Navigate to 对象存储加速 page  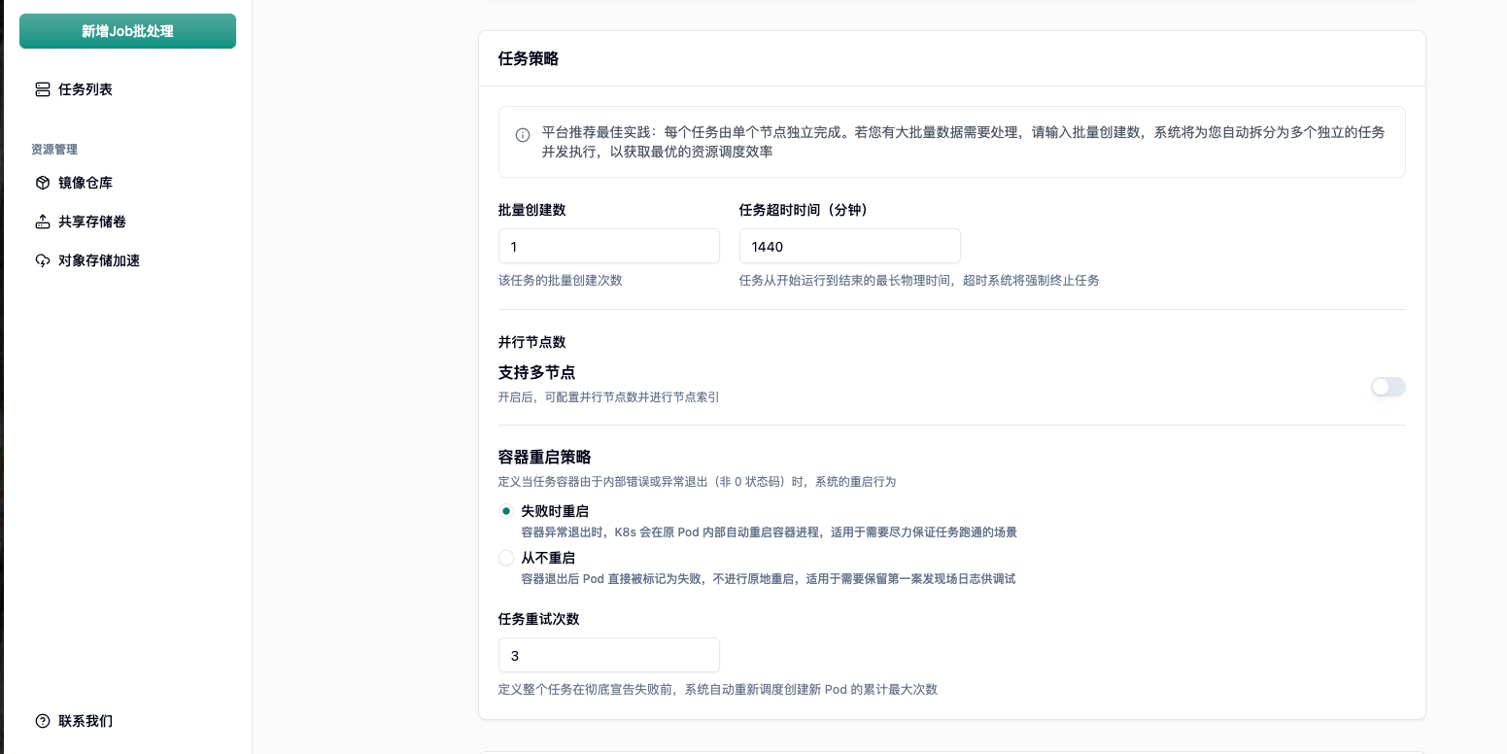coord(99,260)
